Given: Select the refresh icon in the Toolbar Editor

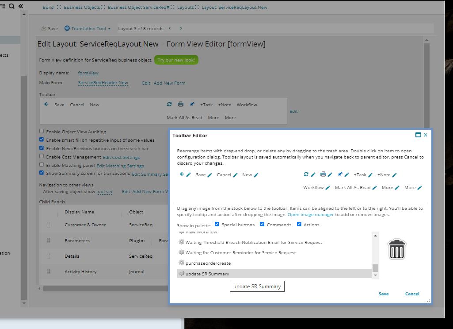Looking at the screenshot, I should (x=307, y=174).
